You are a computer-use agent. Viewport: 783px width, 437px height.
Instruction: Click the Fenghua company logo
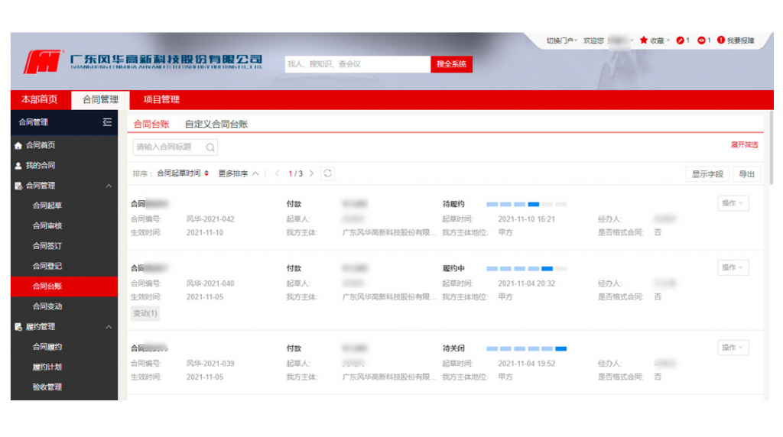42,62
